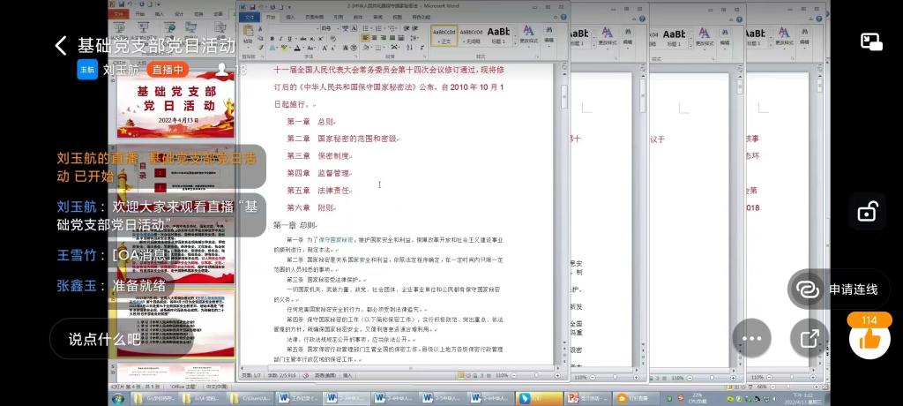Open streamer 刘玉航's profile avatar
The height and width of the screenshot is (406, 903).
[87, 70]
